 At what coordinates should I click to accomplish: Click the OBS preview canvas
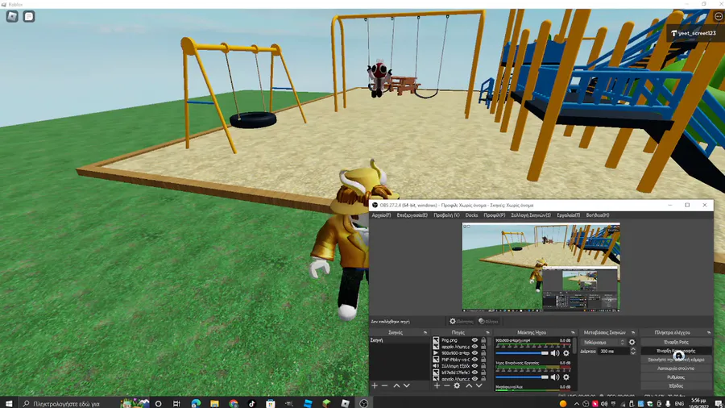(x=541, y=267)
